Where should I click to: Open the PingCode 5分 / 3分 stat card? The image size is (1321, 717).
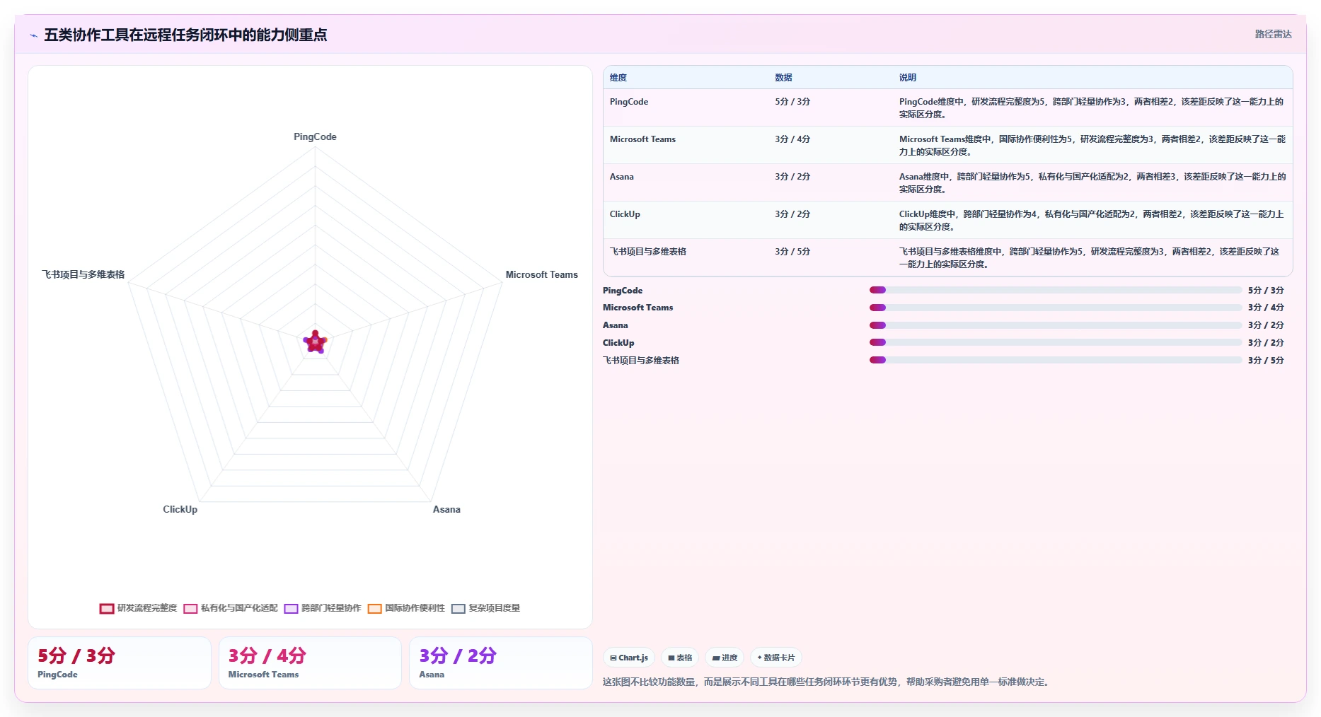(120, 663)
